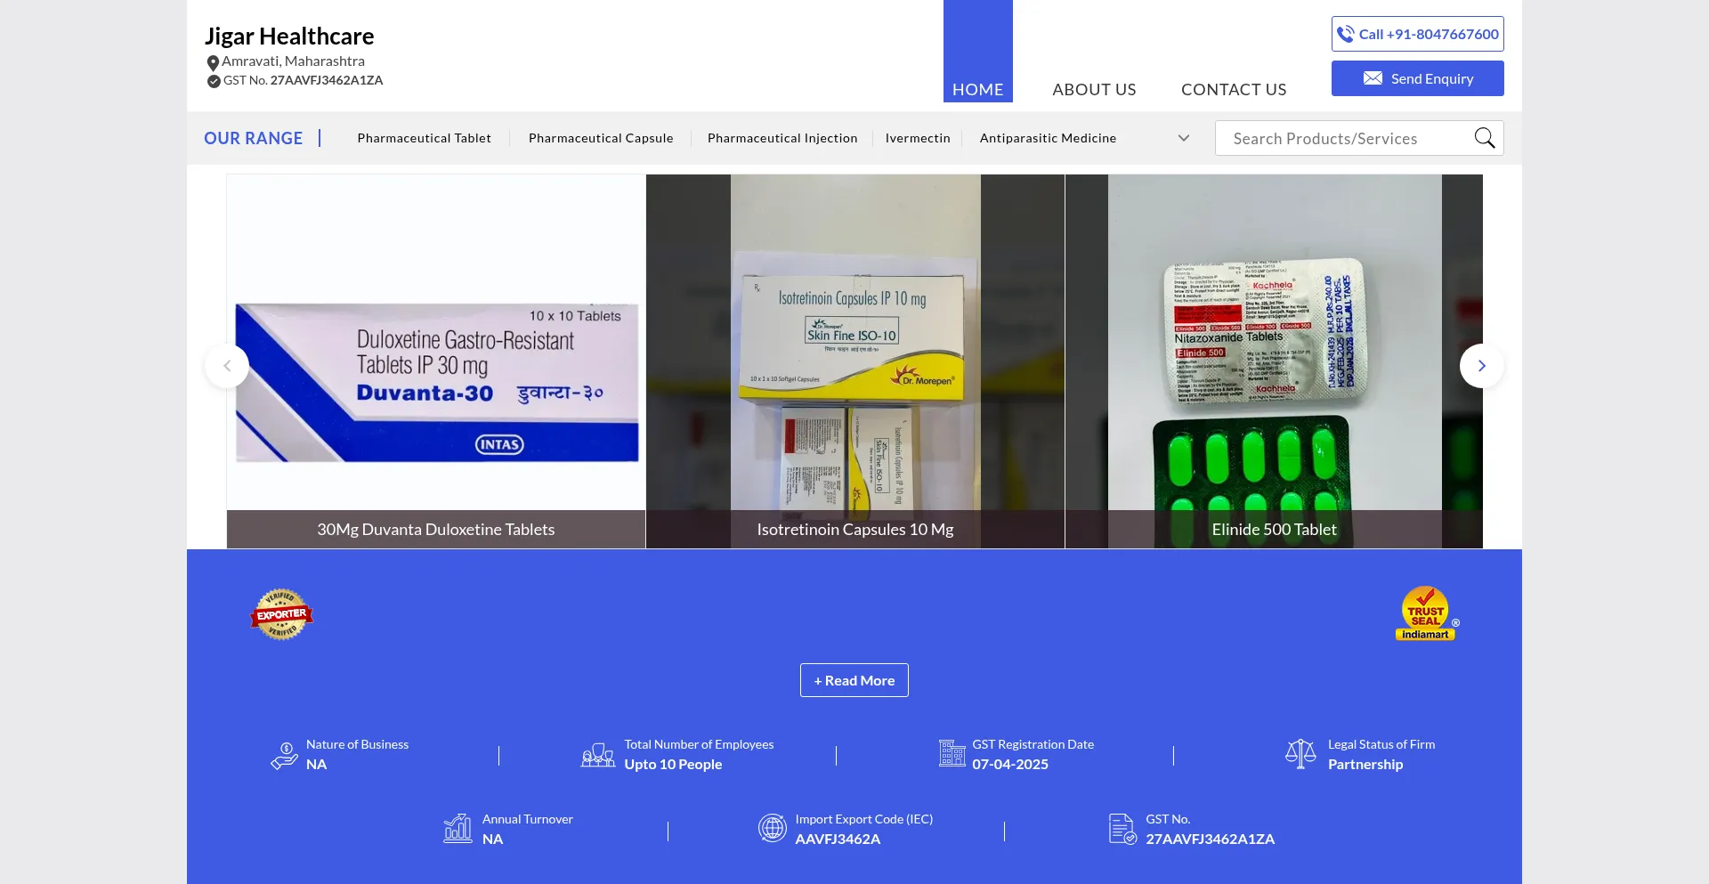Viewport: 1709px width, 884px height.
Task: Select Pharmaceutical Tablet category
Action: [x=425, y=138]
